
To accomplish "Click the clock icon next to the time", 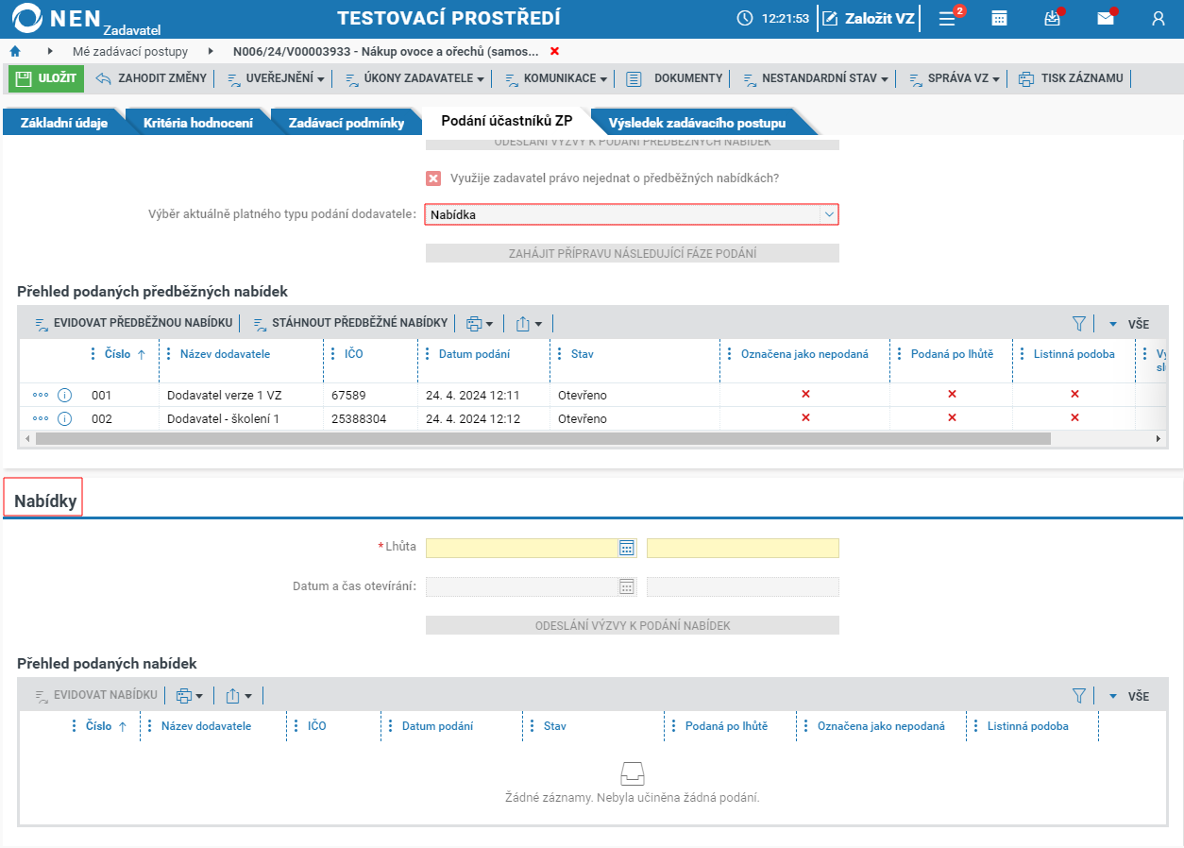I will point(745,18).
